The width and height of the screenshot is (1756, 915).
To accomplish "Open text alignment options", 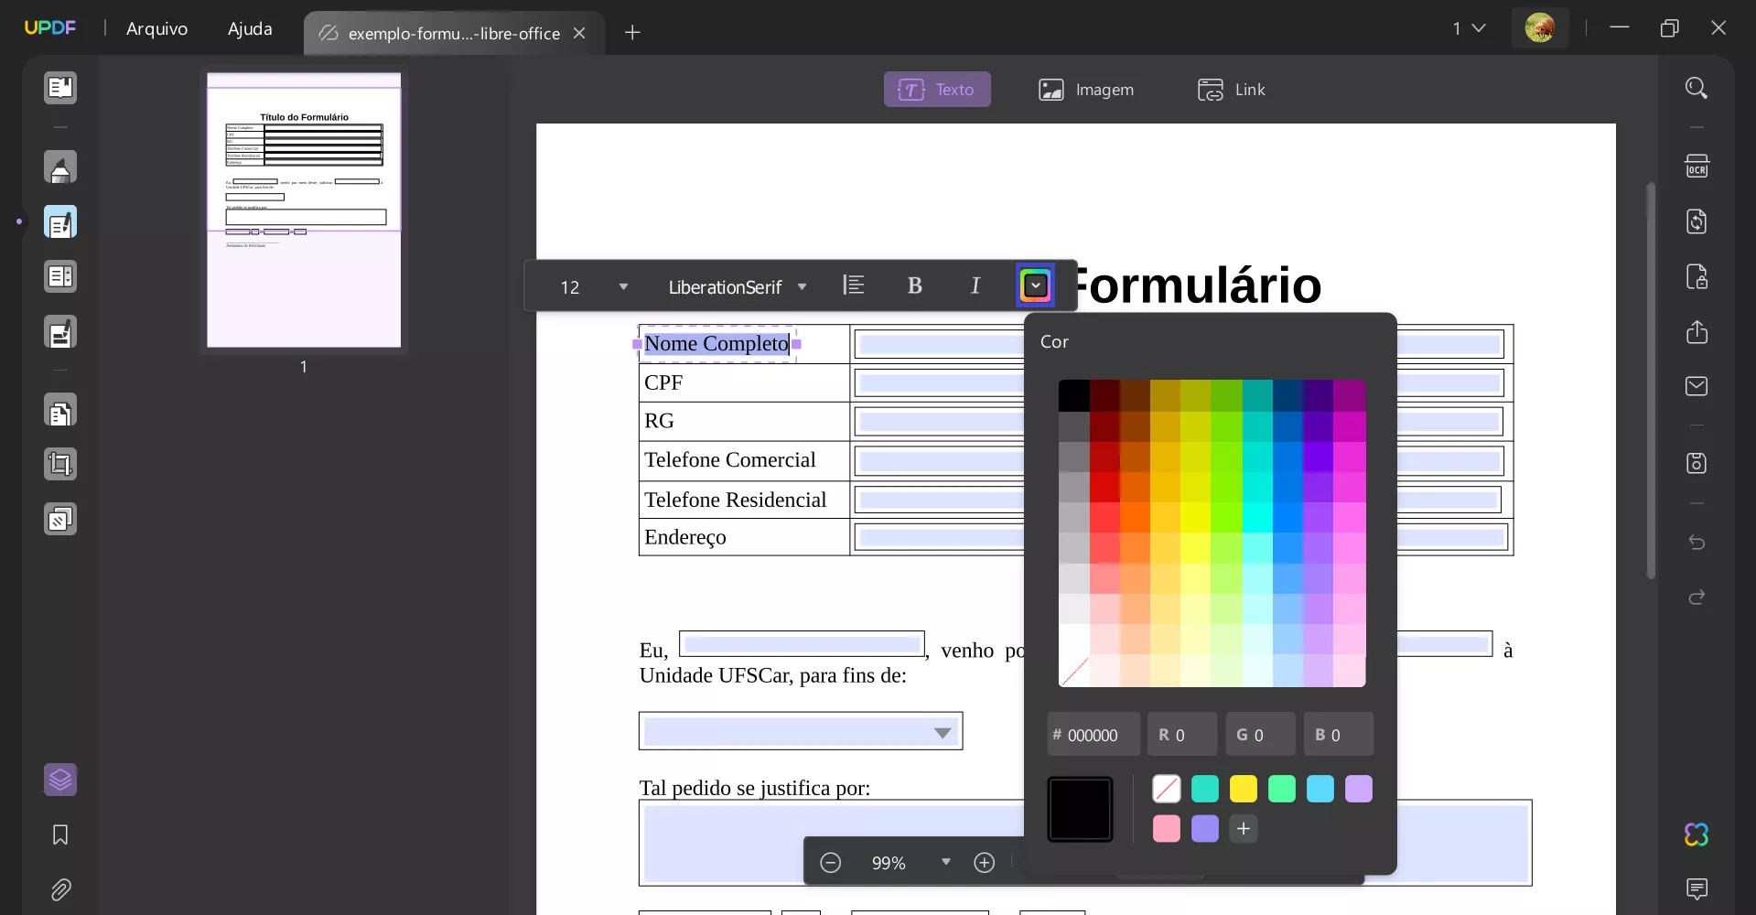I will [854, 285].
